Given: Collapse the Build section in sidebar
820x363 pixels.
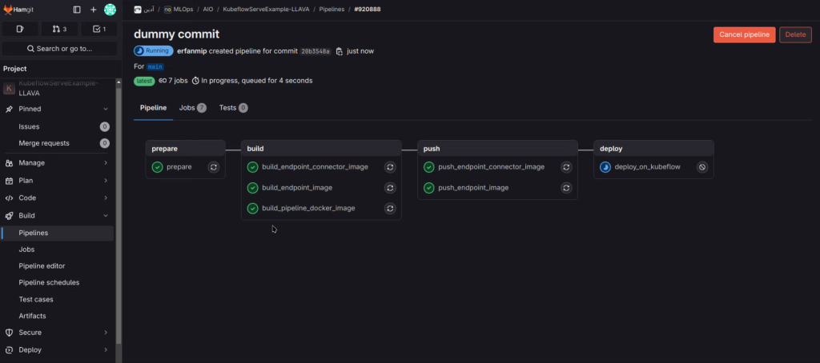Looking at the screenshot, I should tap(106, 215).
